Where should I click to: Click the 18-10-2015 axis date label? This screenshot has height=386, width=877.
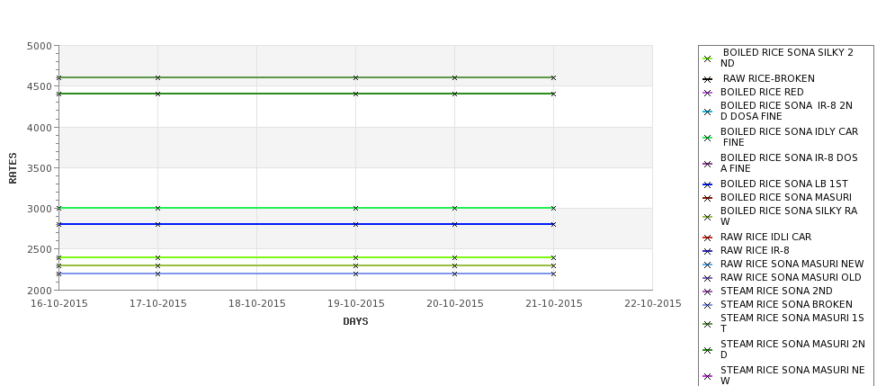tap(256, 304)
